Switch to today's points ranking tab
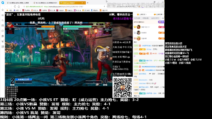Viewport: 212px width, 119px height. click(137, 18)
